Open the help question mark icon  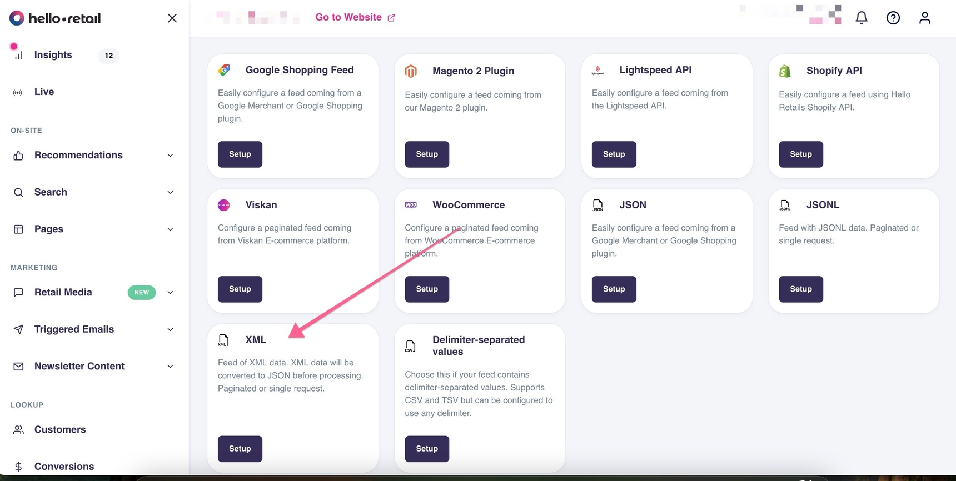(893, 18)
